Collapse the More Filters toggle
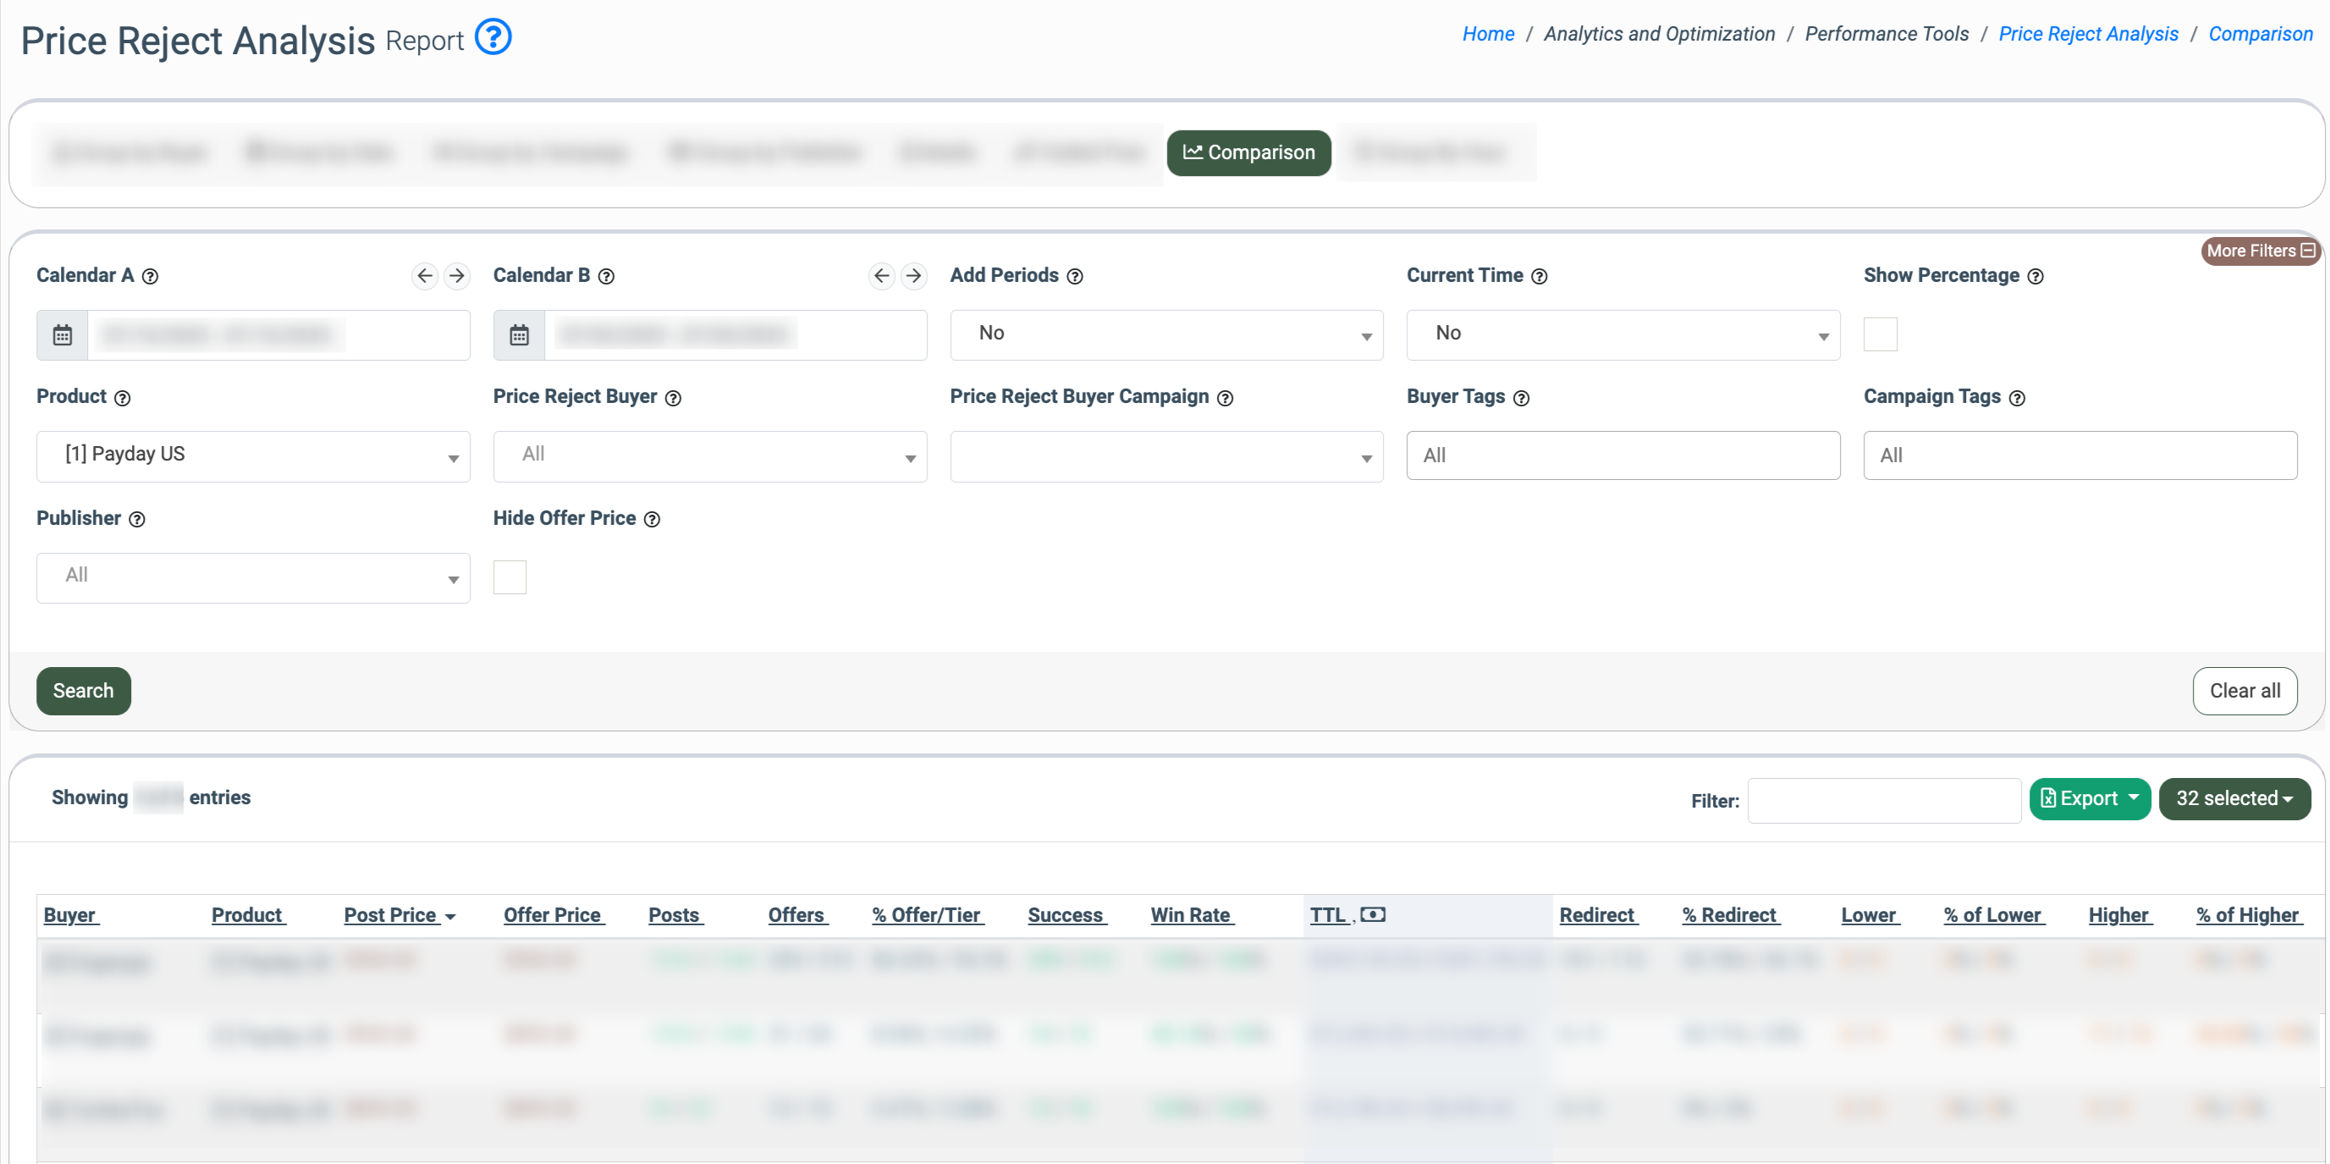The image size is (2330, 1164). [2260, 251]
